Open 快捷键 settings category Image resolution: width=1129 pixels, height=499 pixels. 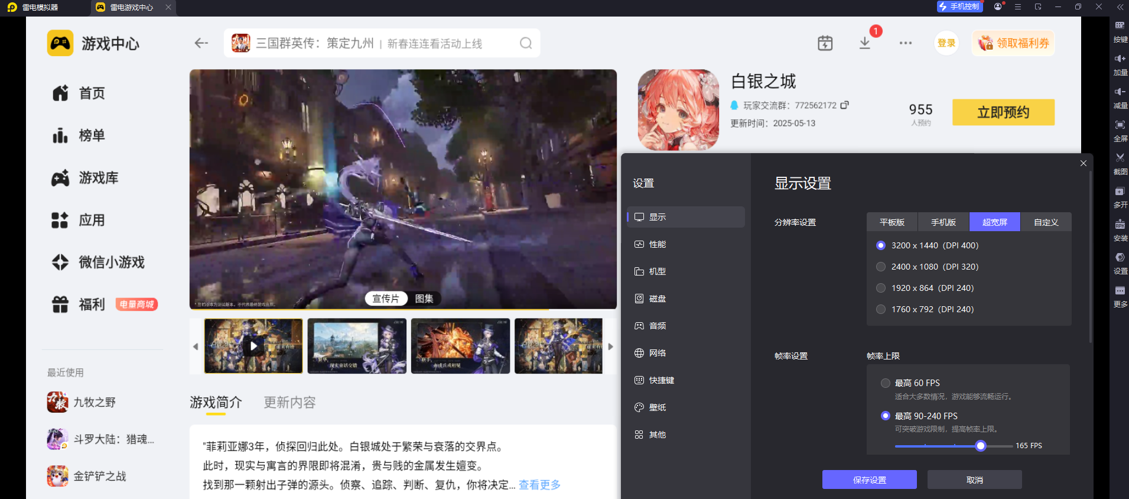686,380
